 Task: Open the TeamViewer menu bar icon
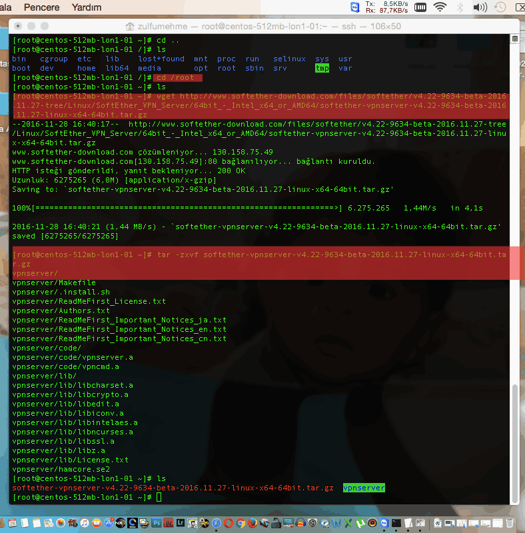[354, 7]
